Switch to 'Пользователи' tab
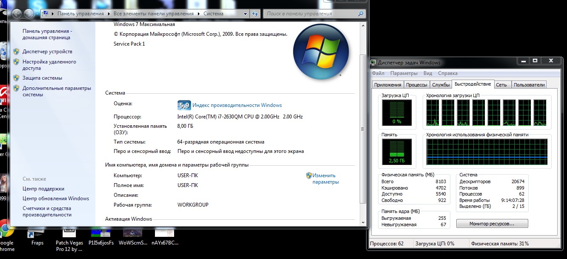Image resolution: width=567 pixels, height=259 pixels. (x=529, y=85)
